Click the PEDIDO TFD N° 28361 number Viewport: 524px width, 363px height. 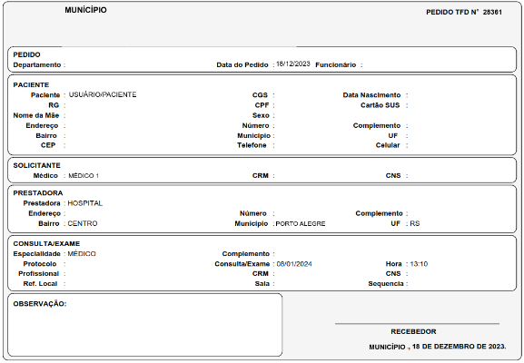tap(492, 12)
